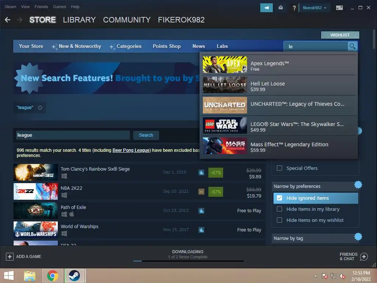Open Windows Start button

9,276
